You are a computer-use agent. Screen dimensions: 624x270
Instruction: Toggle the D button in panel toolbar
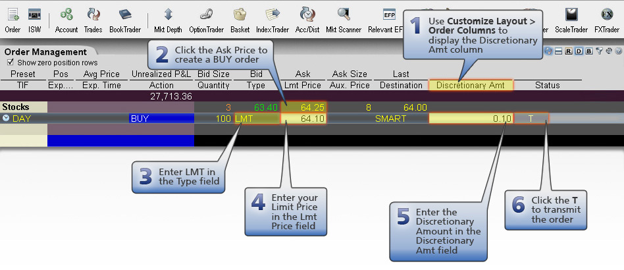tap(579, 51)
